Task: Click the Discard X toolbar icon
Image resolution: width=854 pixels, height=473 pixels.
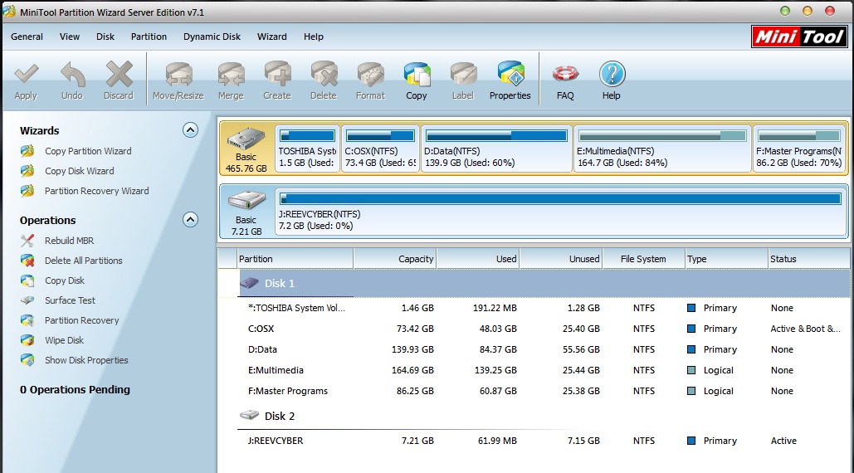Action: (119, 75)
